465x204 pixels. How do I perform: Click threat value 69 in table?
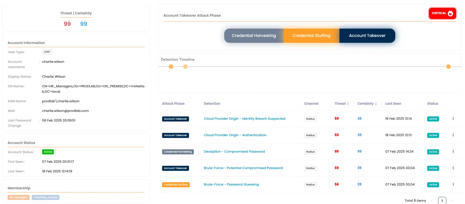click(x=337, y=168)
